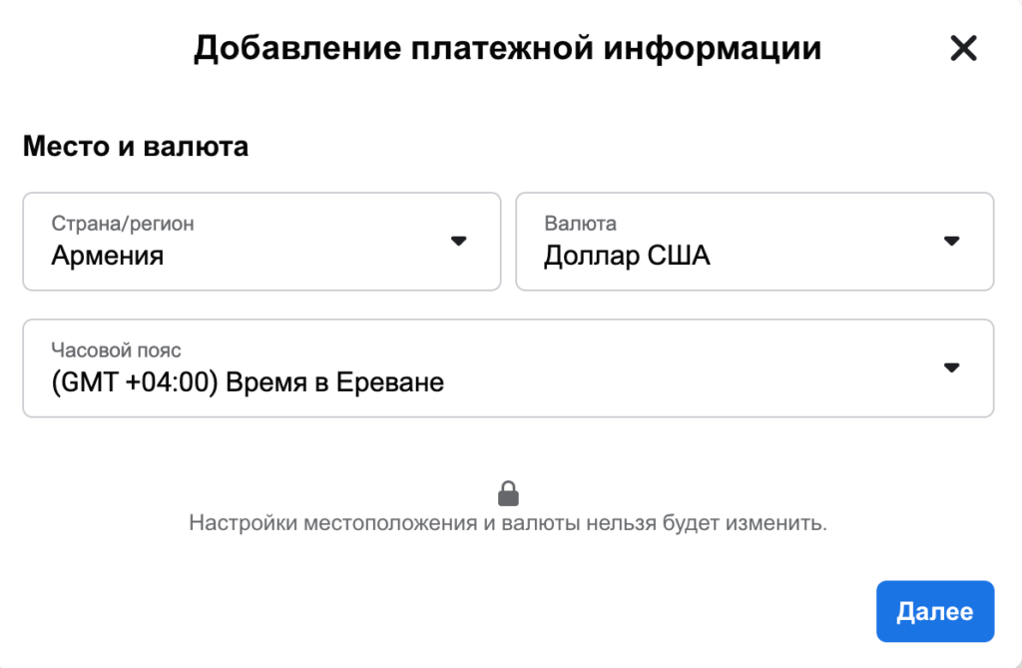Image resolution: width=1022 pixels, height=668 pixels.
Task: Click the Доллар США currency value
Action: click(x=627, y=256)
